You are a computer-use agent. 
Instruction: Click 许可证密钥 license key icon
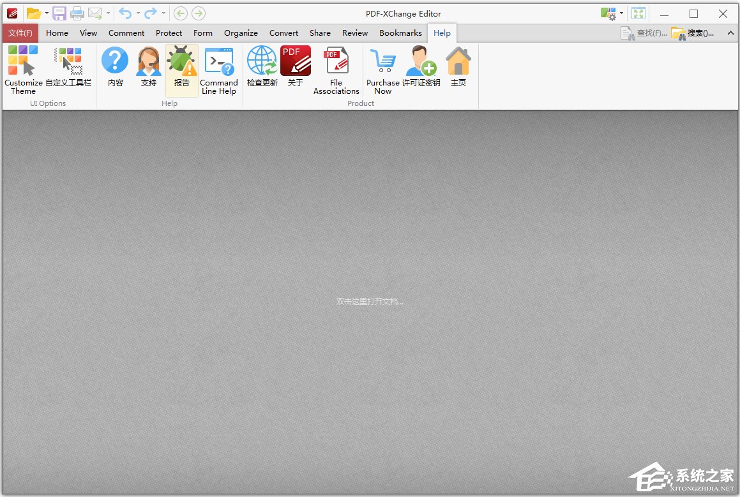click(x=421, y=61)
